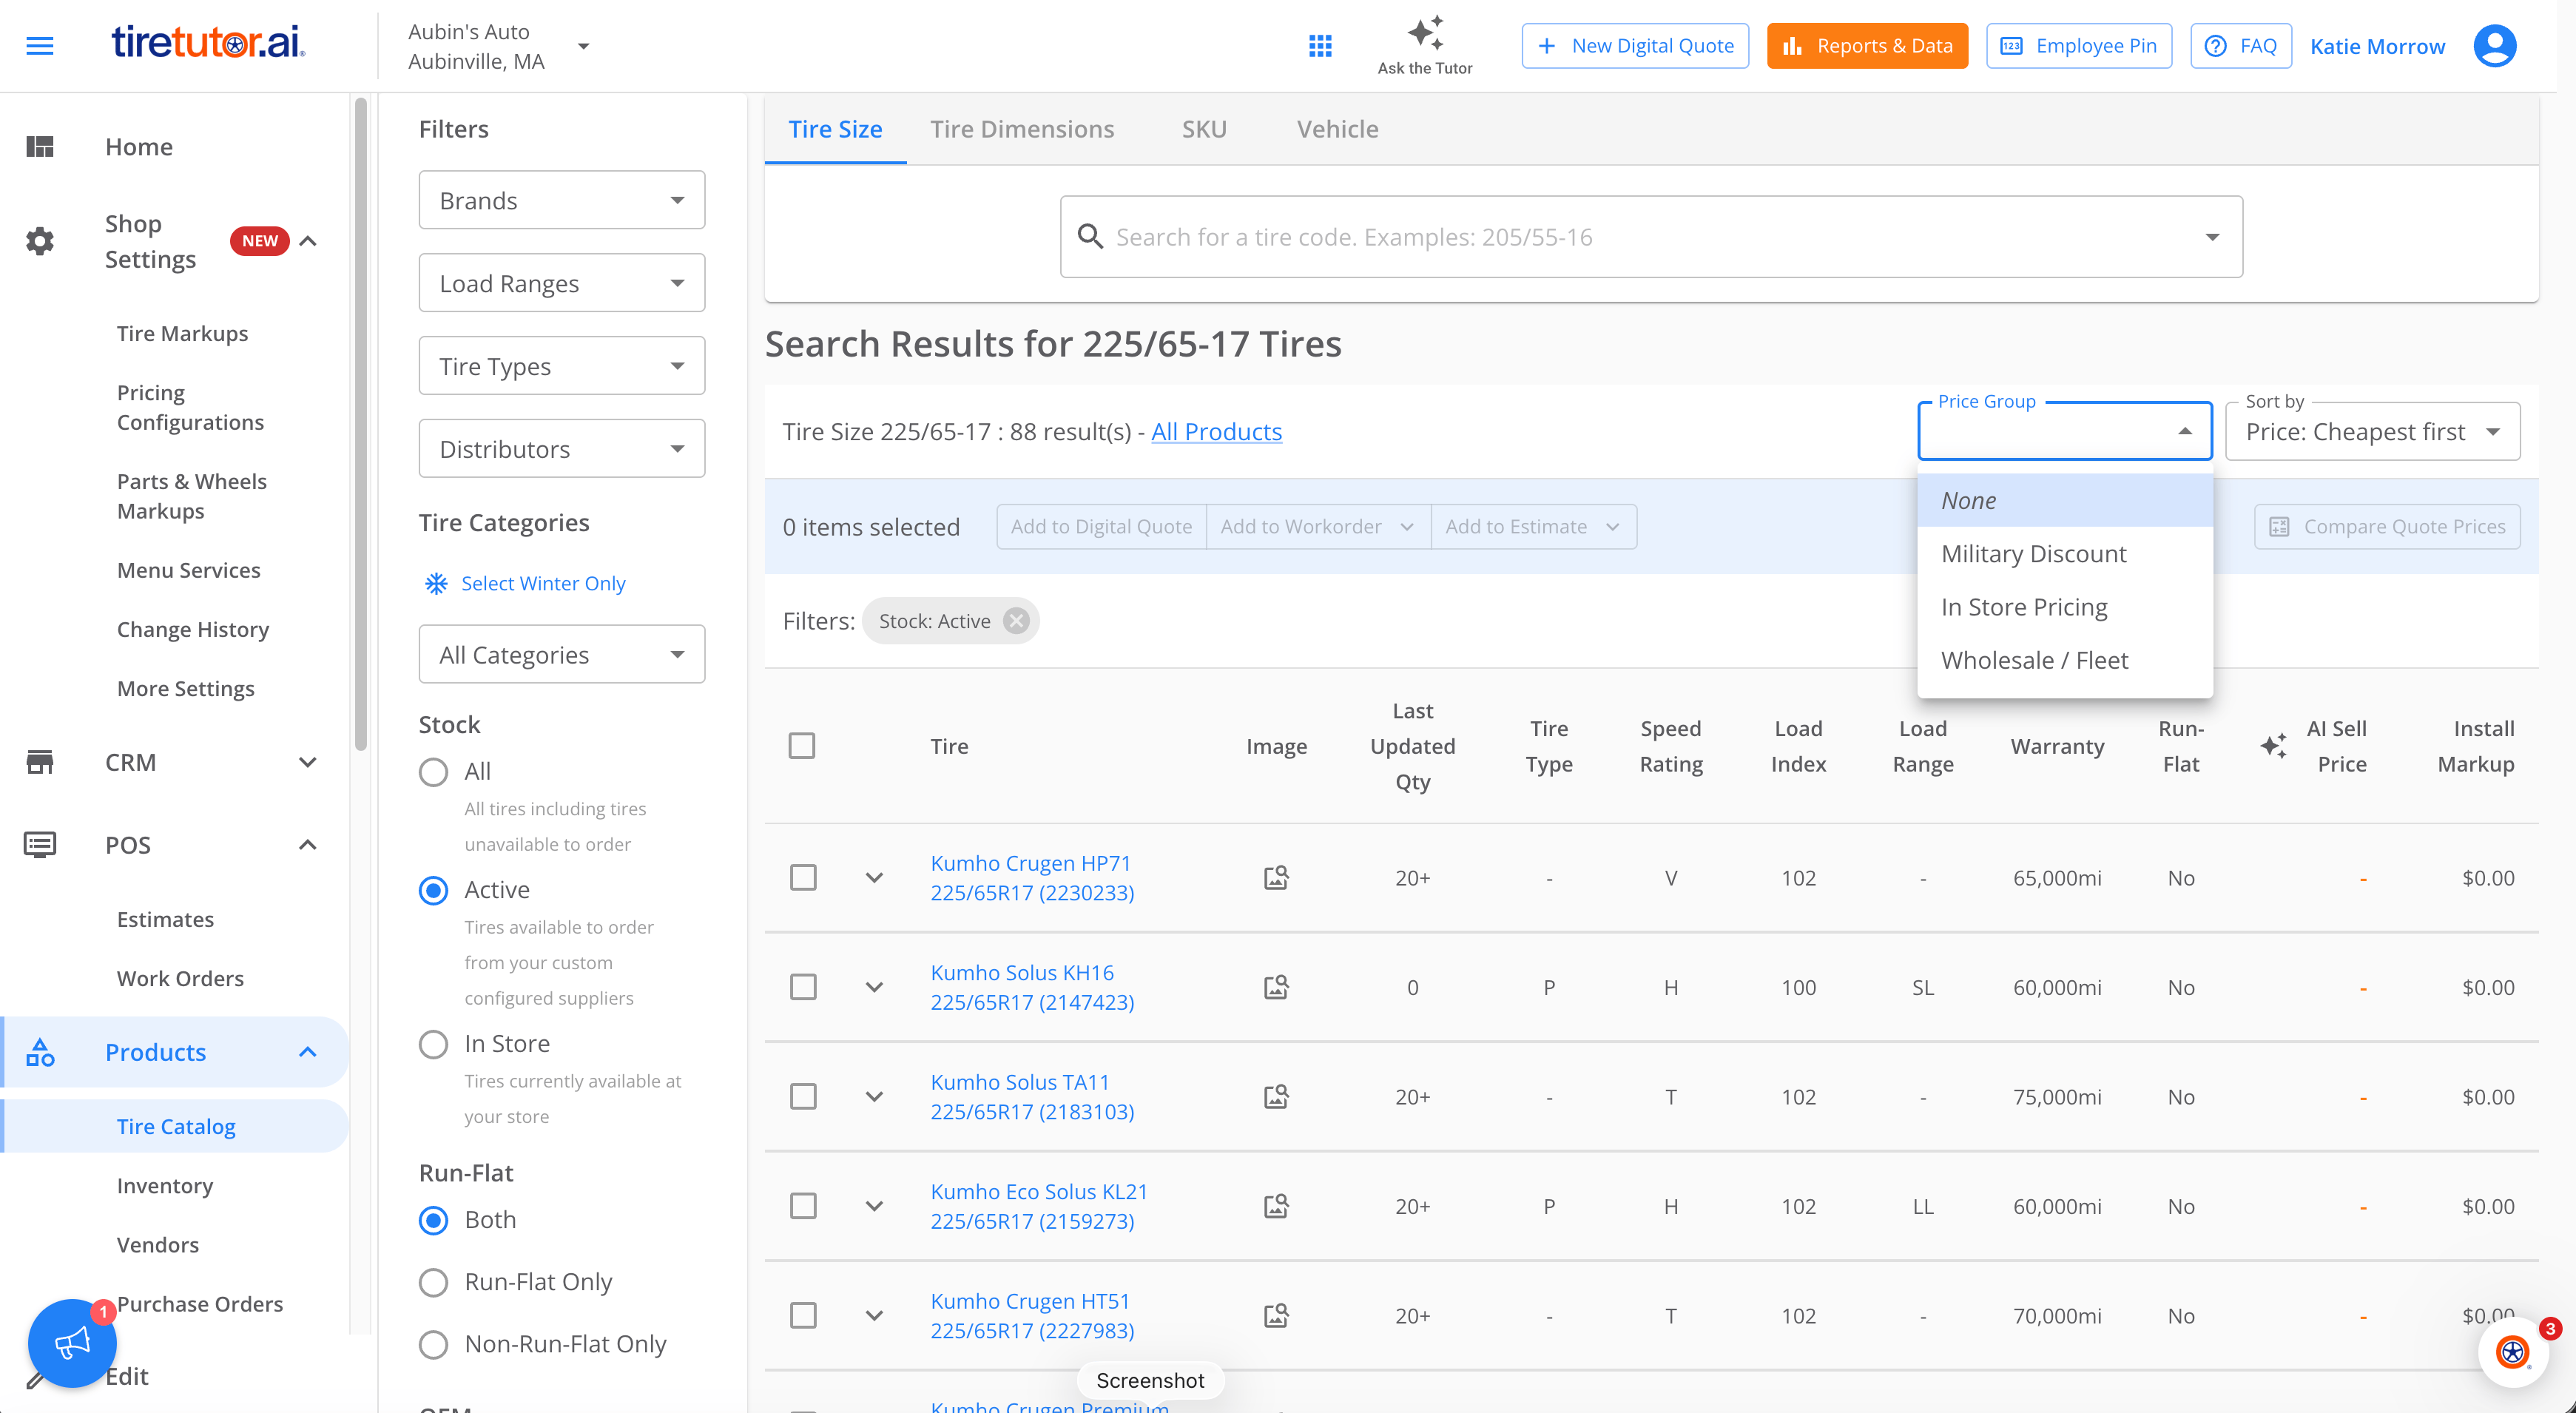Check the Kumho Crugen HP71 row checkbox

[x=802, y=878]
